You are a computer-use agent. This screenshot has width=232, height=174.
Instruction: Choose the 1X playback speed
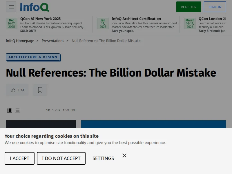(48, 110)
